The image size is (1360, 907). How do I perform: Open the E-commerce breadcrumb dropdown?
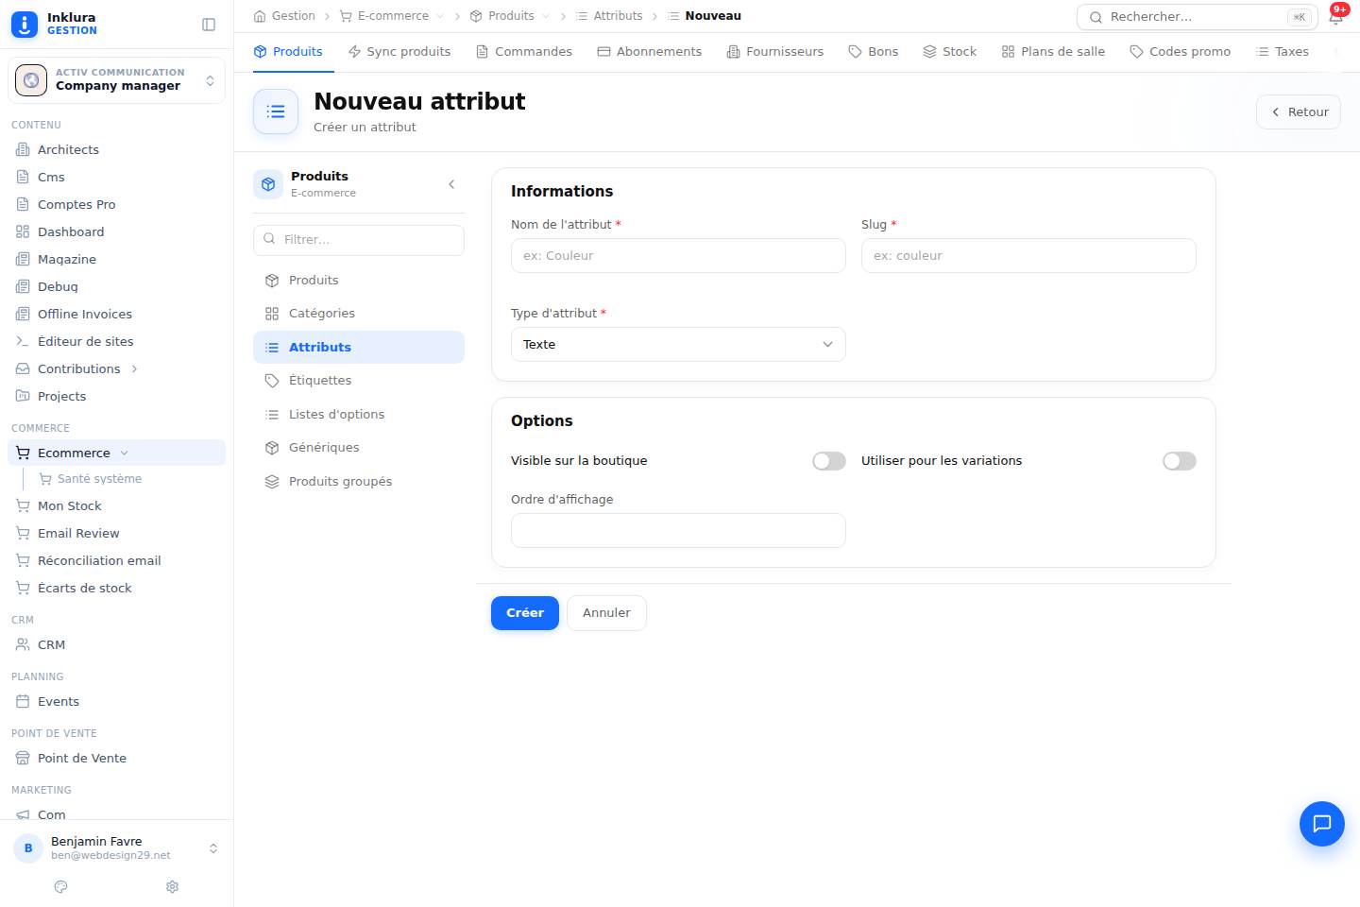coord(440,16)
